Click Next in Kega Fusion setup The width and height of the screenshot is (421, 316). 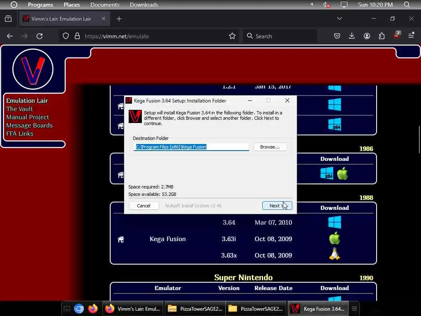point(277,206)
